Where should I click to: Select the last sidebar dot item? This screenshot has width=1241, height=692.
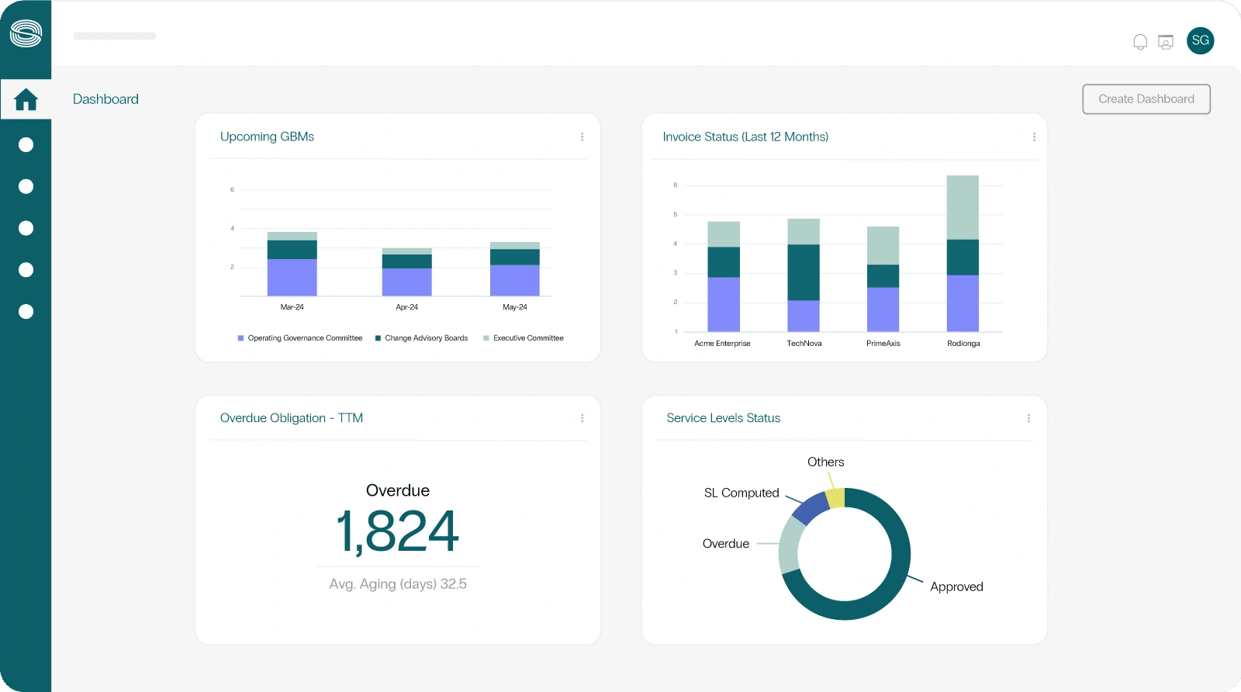26,312
